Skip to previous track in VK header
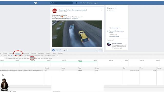The image size is (164, 92). [81, 3]
